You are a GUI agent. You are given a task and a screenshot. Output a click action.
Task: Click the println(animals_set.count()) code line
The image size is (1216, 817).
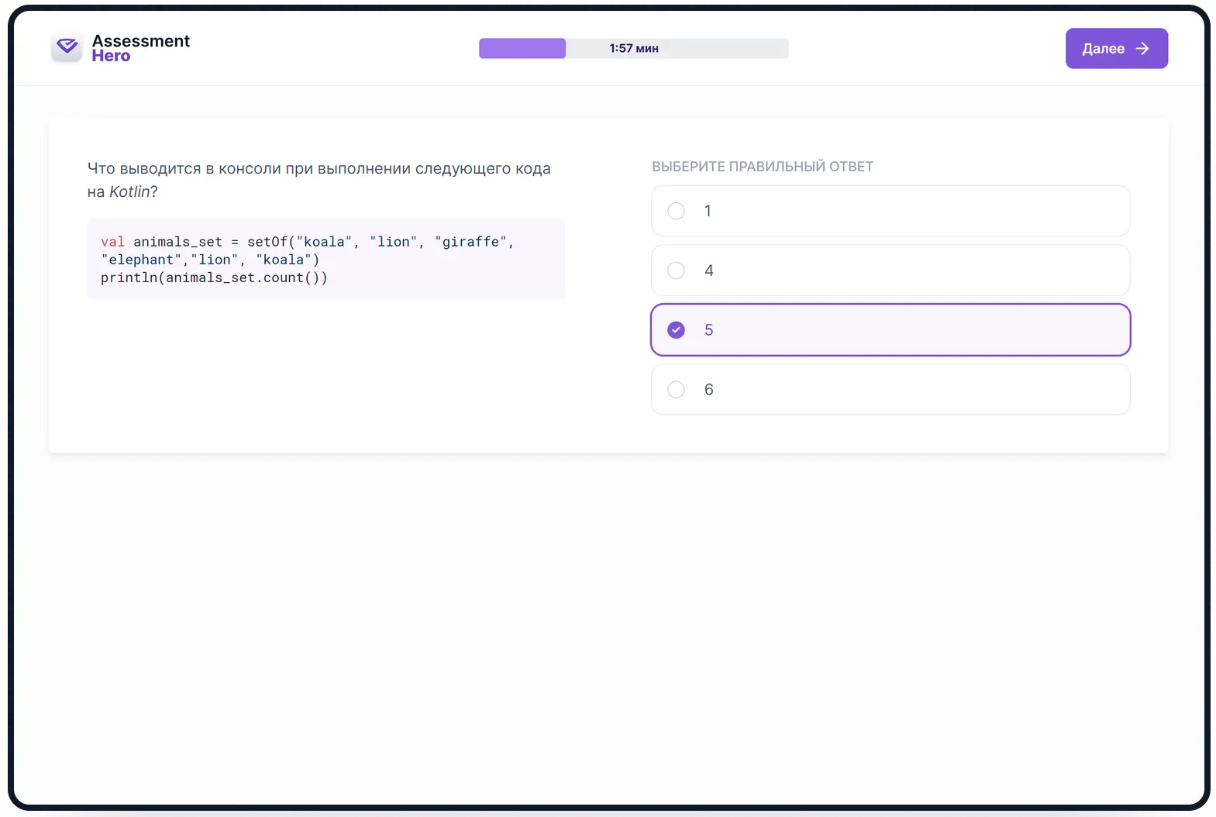pos(214,278)
